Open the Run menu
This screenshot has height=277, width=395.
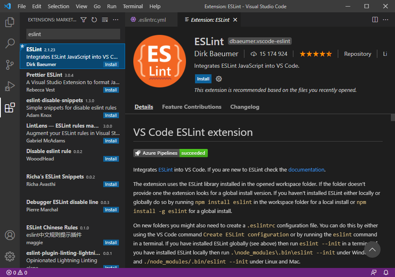point(112,6)
